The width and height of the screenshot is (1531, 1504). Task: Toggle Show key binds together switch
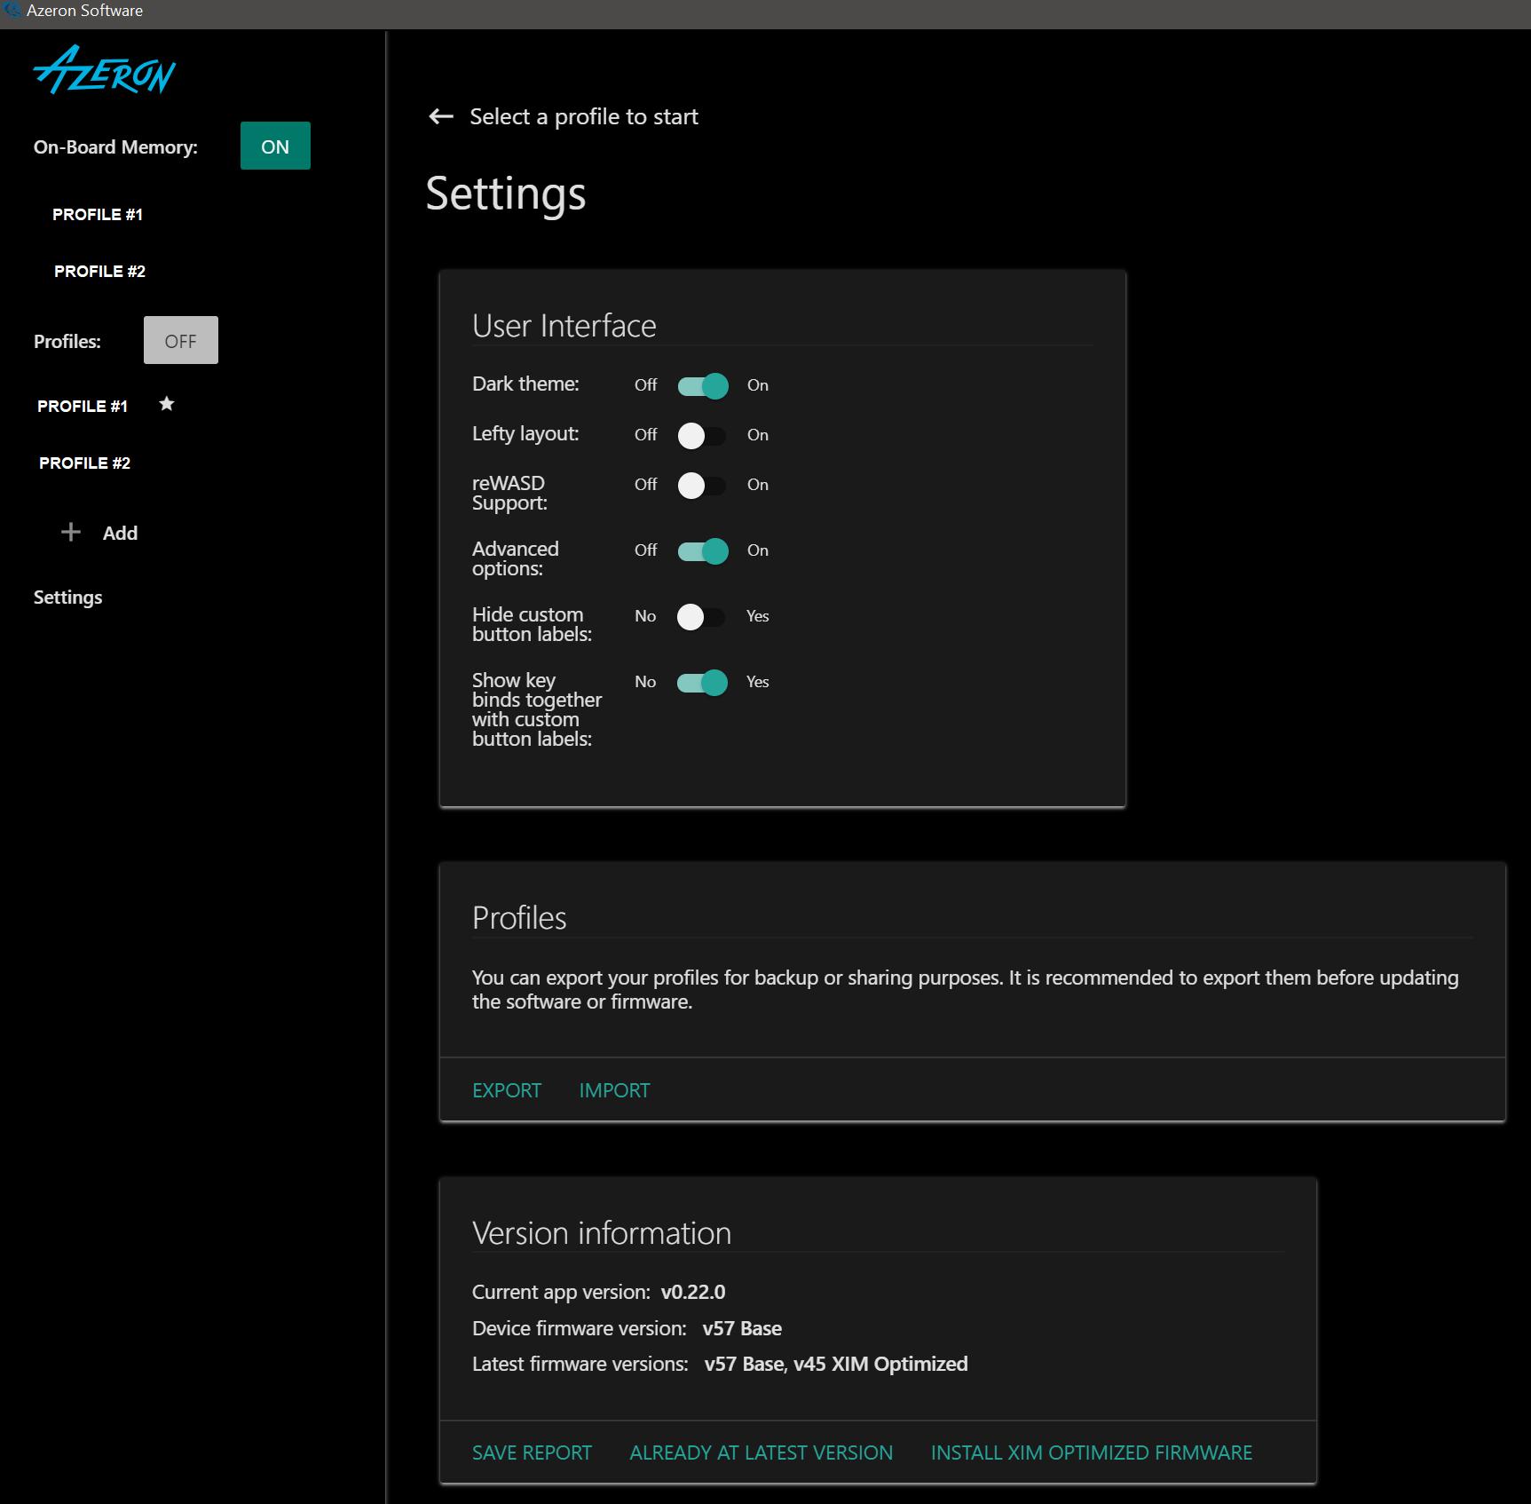[702, 682]
